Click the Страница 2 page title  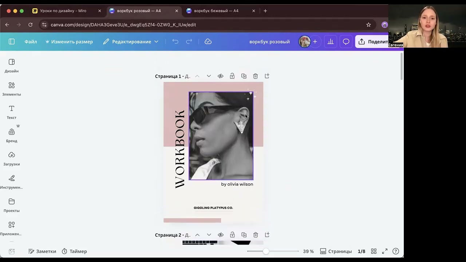click(x=173, y=235)
